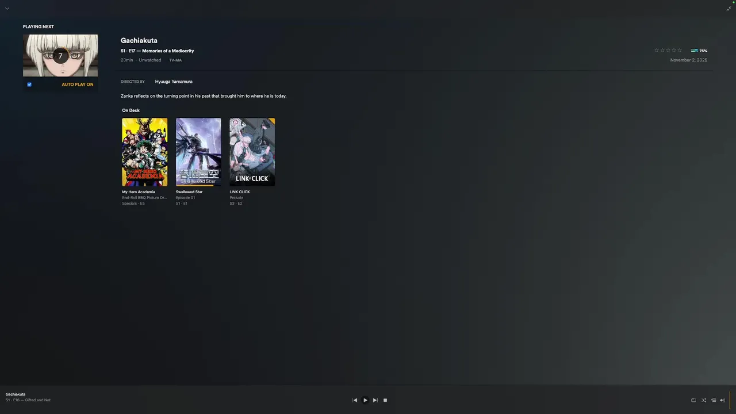Open the Gachiakuta show title
Viewport: 736px width, 414px height.
tap(139, 41)
